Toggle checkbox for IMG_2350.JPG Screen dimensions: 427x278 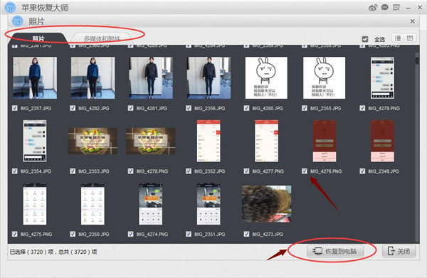click(x=73, y=234)
